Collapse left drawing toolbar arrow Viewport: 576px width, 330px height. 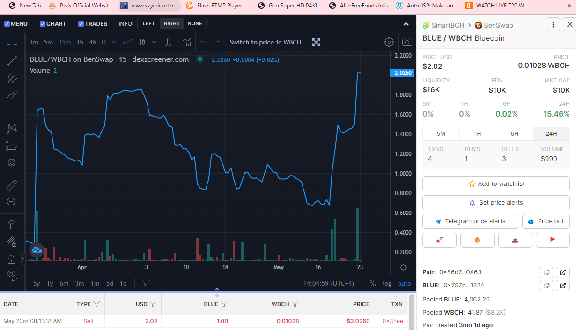pos(23,258)
